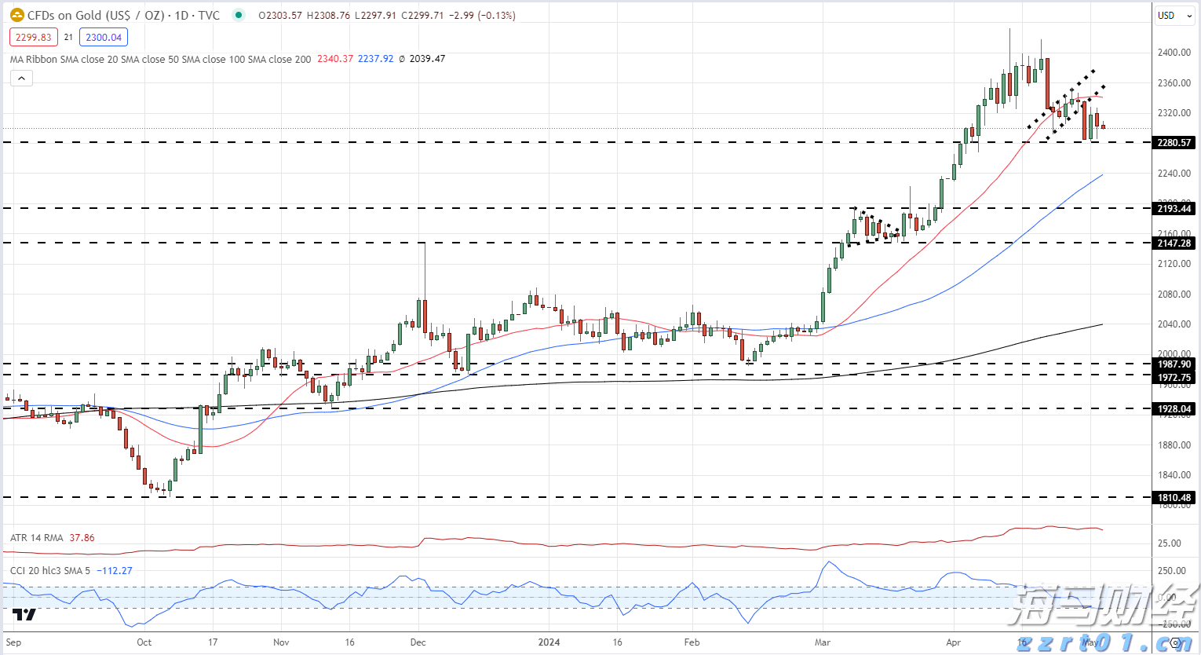Click the open price O2303.57

(280, 16)
